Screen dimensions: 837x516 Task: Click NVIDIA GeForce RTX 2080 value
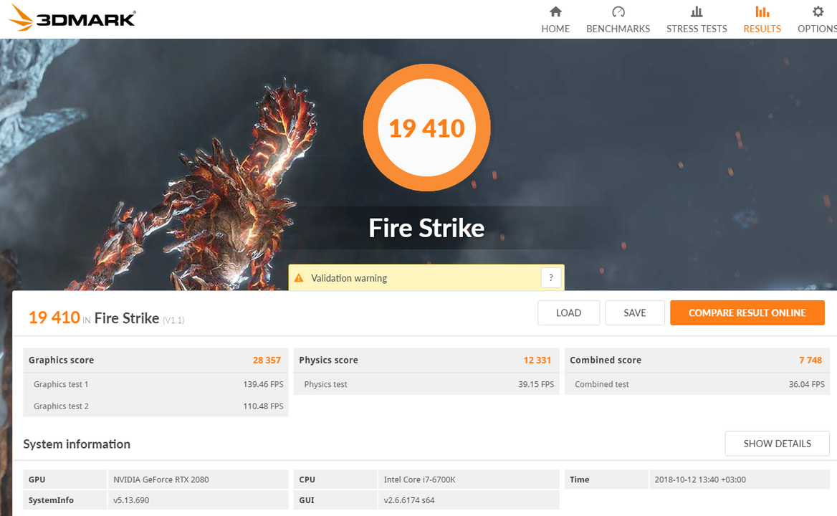[161, 479]
